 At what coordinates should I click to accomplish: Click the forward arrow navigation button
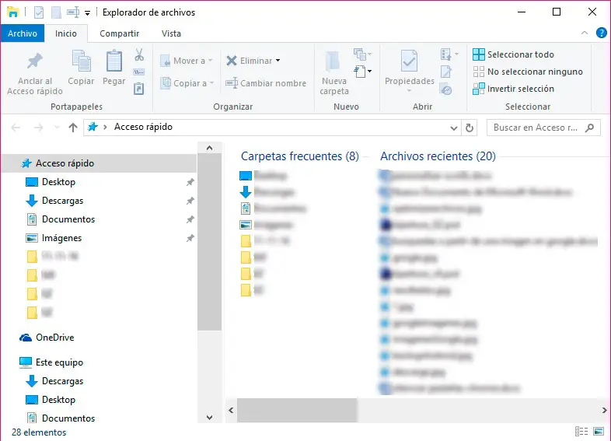point(38,128)
